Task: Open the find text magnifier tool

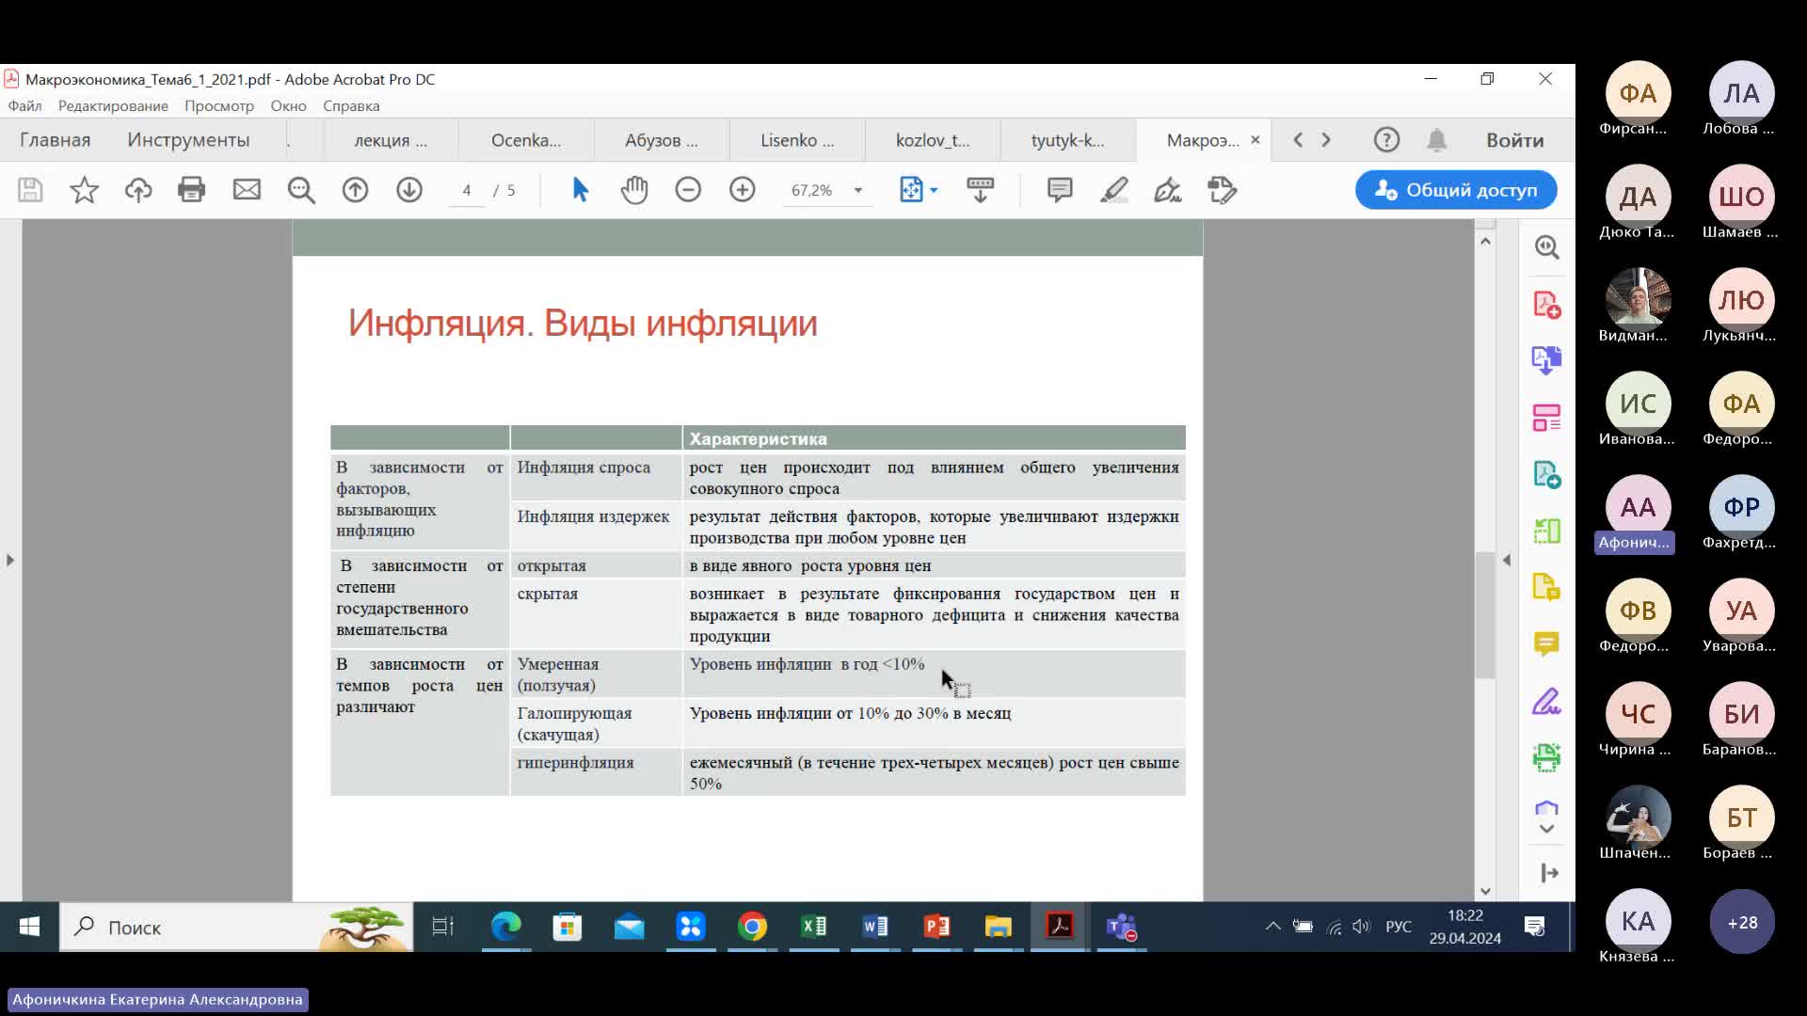Action: [301, 190]
